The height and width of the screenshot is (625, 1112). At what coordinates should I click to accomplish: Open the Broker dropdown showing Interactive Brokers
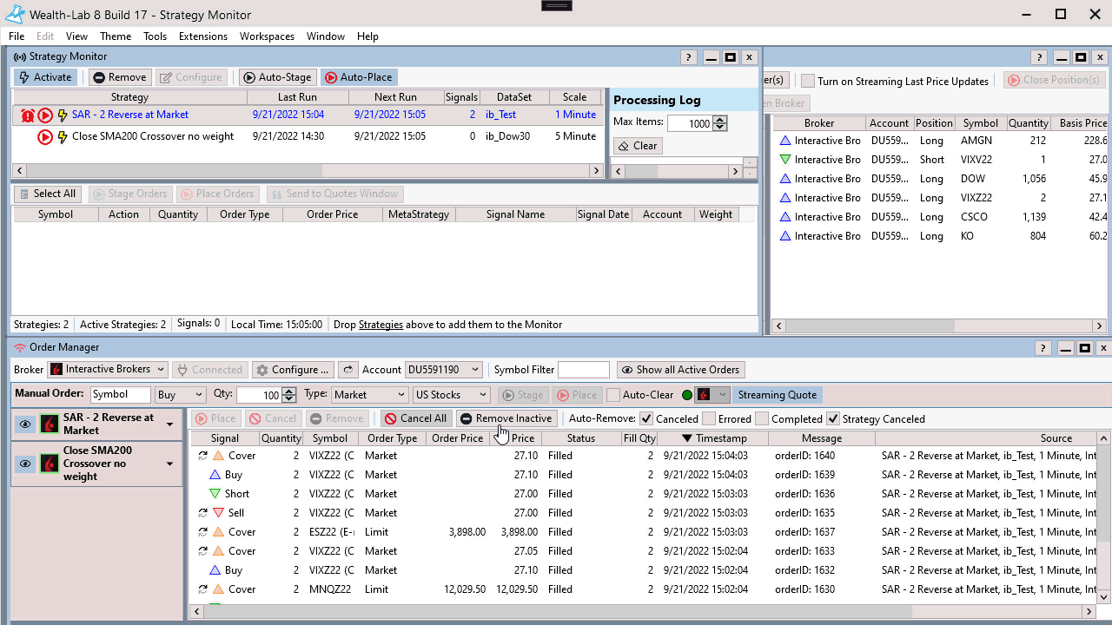pos(108,370)
